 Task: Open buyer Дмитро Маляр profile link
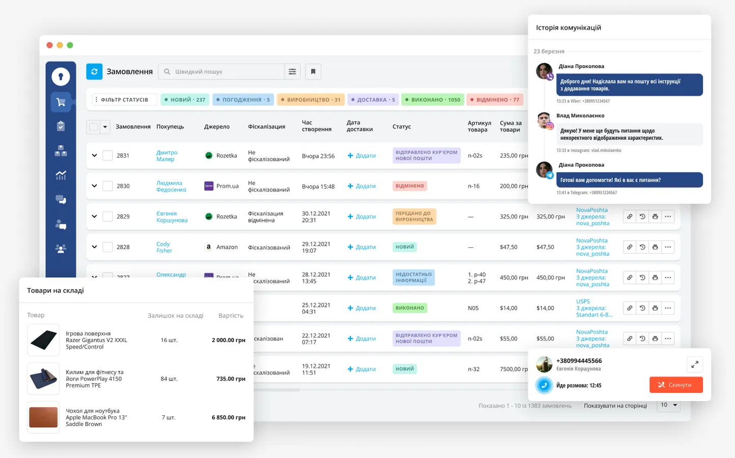(167, 156)
